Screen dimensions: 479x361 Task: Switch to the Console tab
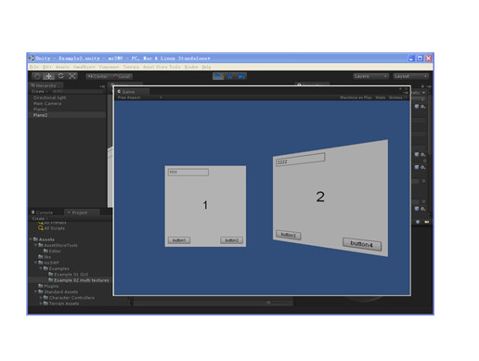[x=43, y=213]
